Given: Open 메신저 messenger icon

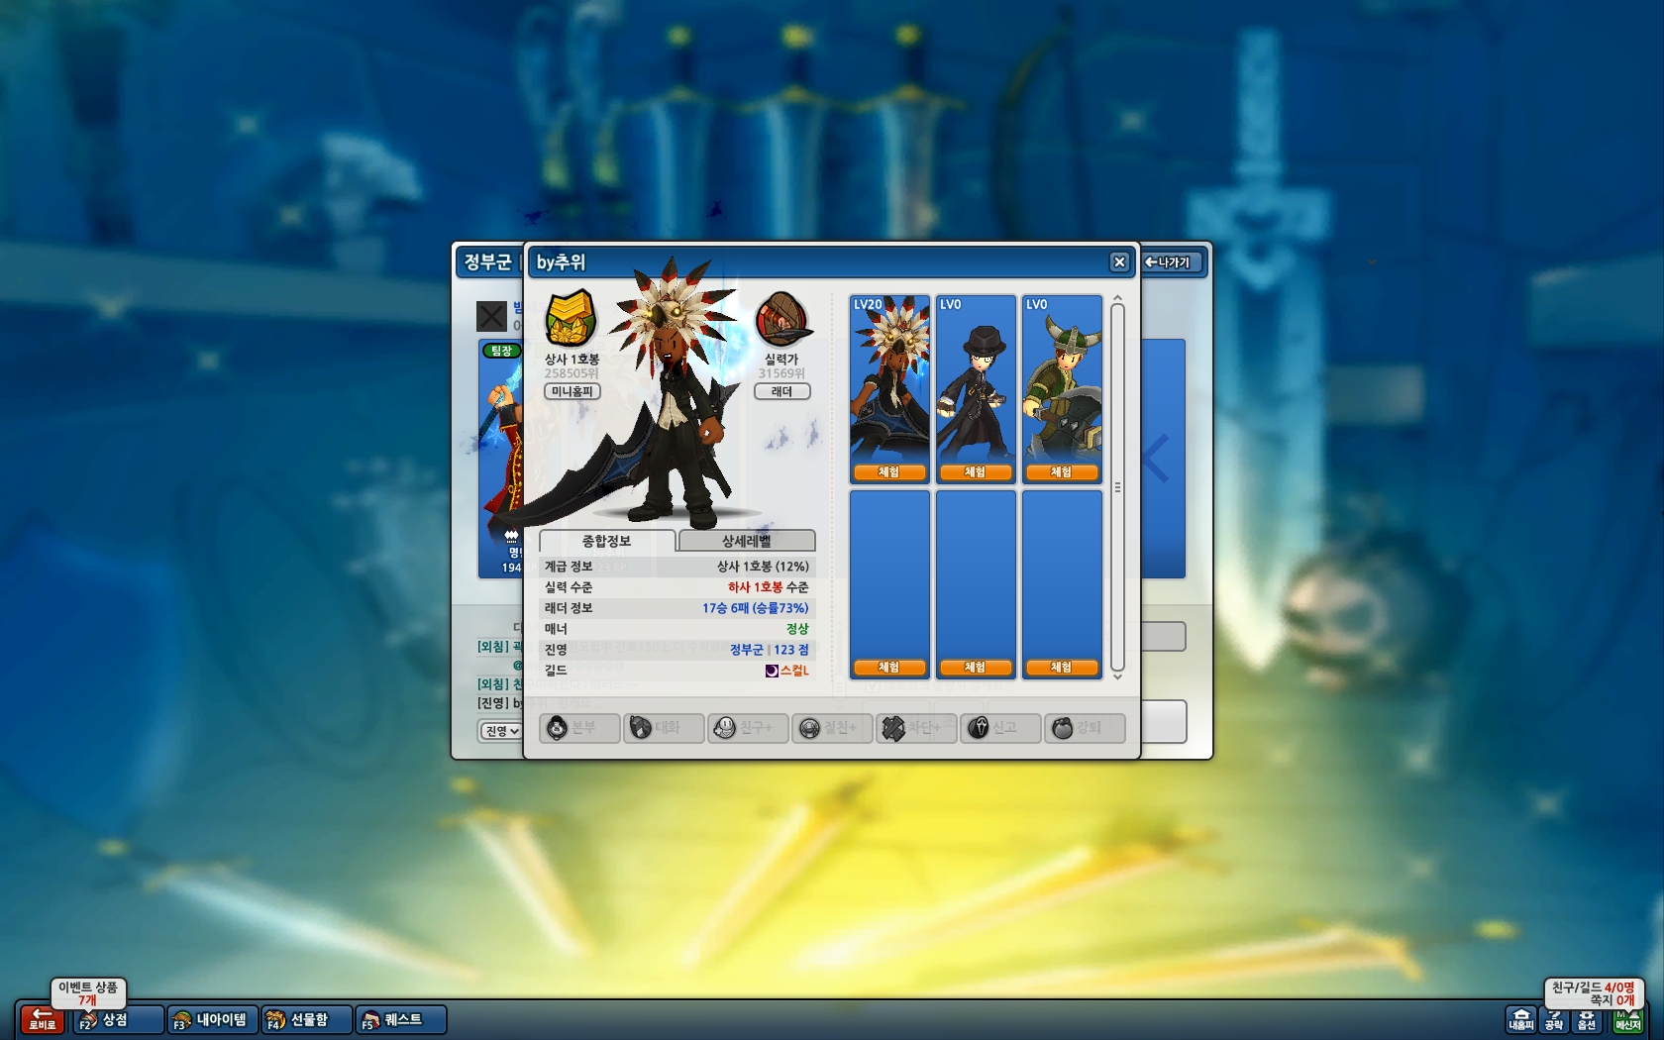Looking at the screenshot, I should (1627, 1020).
